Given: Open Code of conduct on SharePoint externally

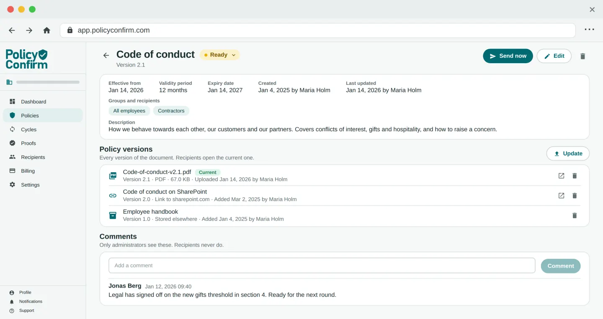Looking at the screenshot, I should point(562,195).
